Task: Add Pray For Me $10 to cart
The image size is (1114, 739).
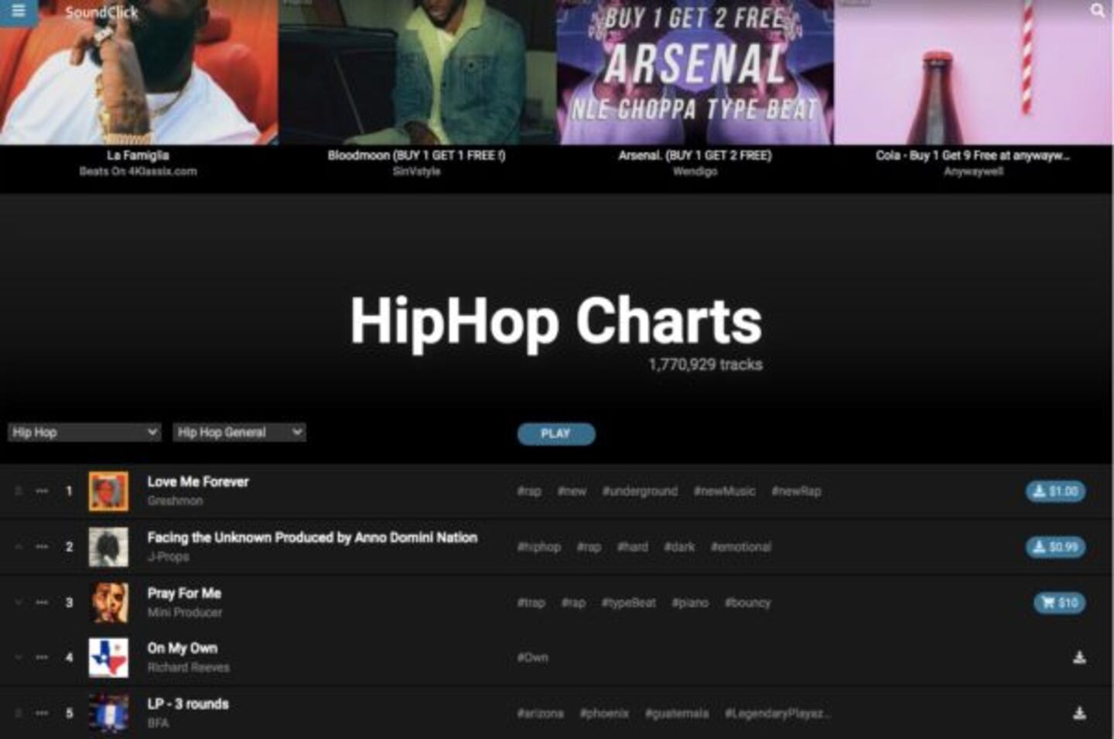Action: coord(1059,603)
